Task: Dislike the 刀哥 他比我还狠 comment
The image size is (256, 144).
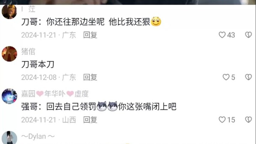Action: tap(248, 34)
